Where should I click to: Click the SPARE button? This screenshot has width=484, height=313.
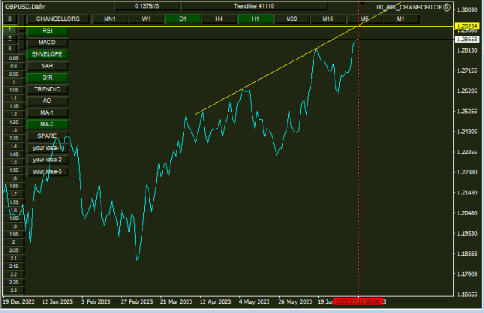point(47,136)
